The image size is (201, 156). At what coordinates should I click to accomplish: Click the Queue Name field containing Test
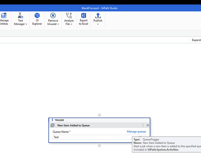pyautogui.click(x=99, y=137)
